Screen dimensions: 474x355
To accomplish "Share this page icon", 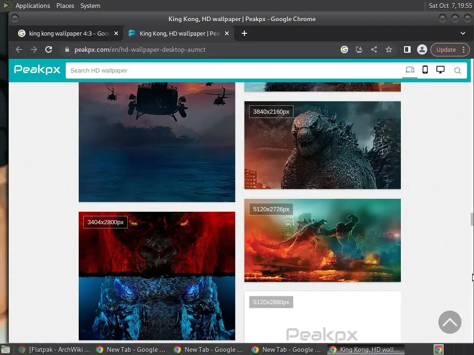I will [374, 49].
